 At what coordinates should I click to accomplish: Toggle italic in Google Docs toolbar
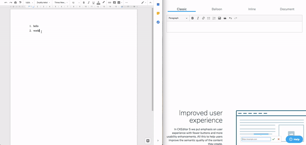tap(89, 3)
